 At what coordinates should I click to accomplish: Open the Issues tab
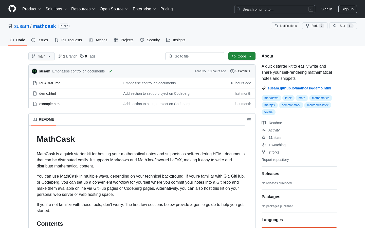[x=40, y=40]
